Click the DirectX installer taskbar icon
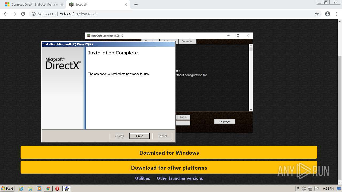This screenshot has width=342, height=192. [66, 189]
